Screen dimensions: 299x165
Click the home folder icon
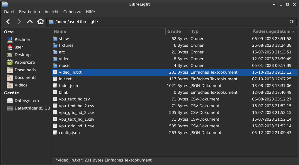click(x=40, y=22)
